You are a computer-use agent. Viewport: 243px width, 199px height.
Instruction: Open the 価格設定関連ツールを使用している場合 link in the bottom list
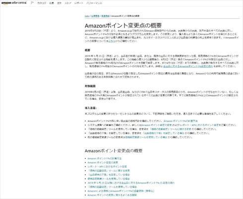(109, 179)
